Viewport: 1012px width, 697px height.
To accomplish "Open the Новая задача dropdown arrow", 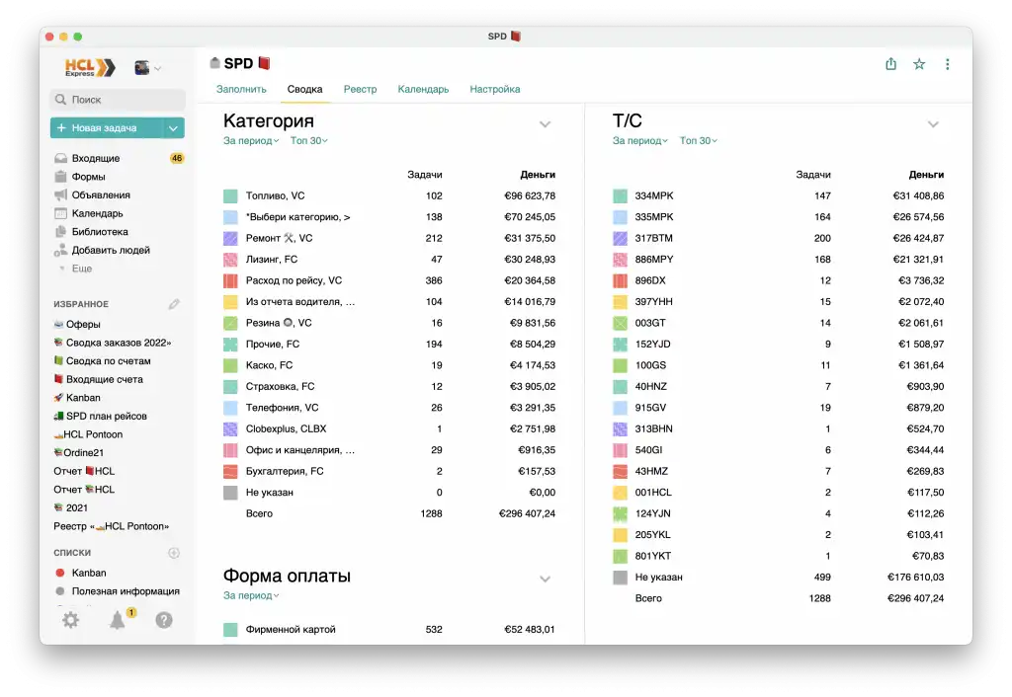I will point(173,127).
